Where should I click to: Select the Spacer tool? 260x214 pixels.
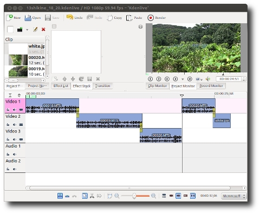tap(99, 196)
